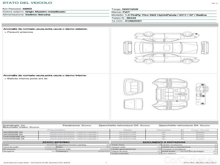Click the "Parabrezza: Buono" entry
Viewport: 220px width, 165px height.
77,125
